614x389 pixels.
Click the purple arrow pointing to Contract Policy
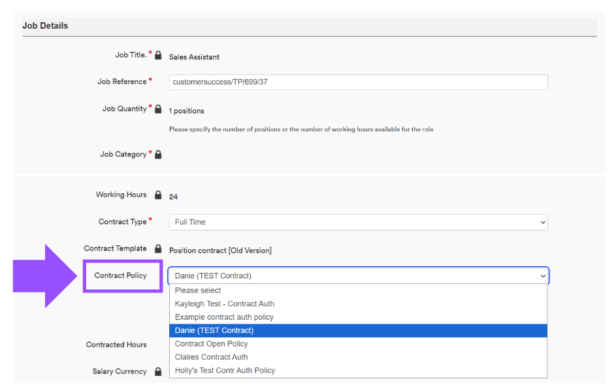45,276
